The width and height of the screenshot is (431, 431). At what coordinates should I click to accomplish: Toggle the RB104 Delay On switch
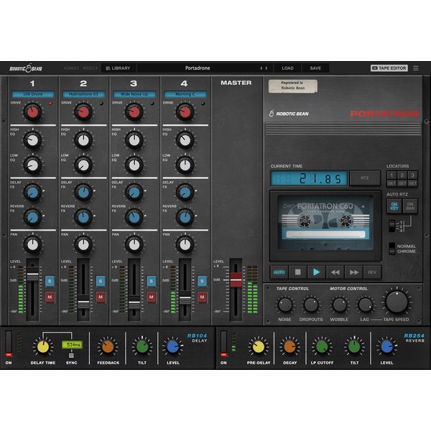[x=9, y=344]
